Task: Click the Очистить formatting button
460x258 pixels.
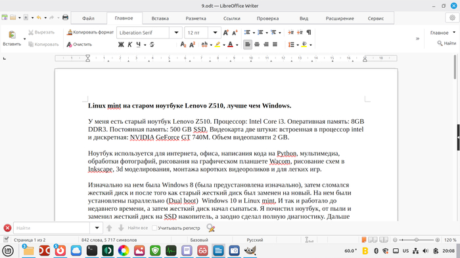Action: click(80, 45)
